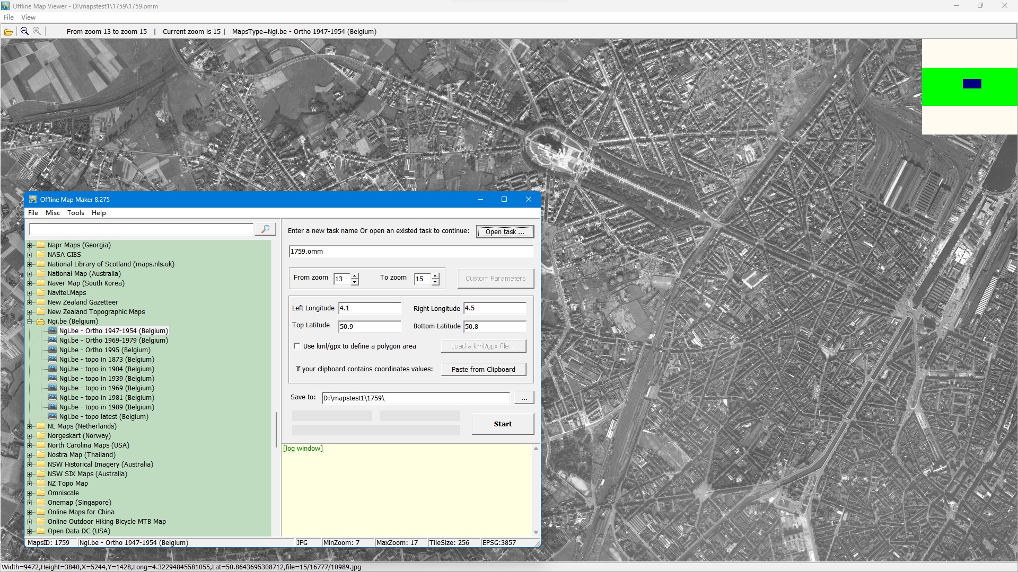Click the map search text box
1018x572 pixels.
click(142, 229)
